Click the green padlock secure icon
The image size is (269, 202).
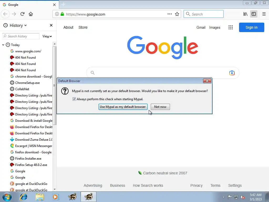tap(62, 14)
